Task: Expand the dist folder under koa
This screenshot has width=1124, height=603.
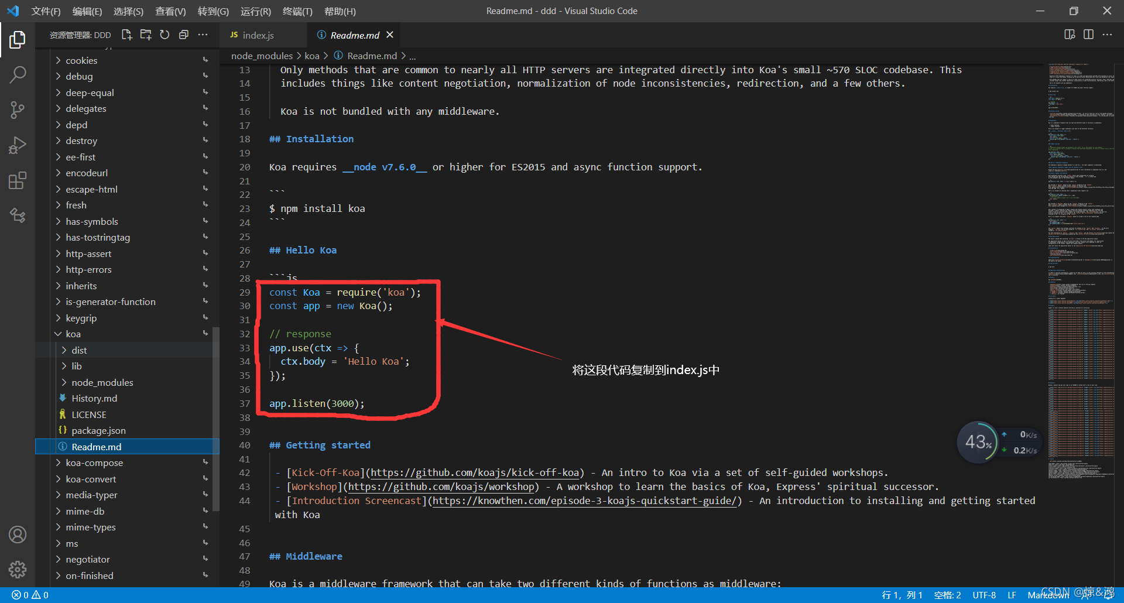Action: click(127, 350)
